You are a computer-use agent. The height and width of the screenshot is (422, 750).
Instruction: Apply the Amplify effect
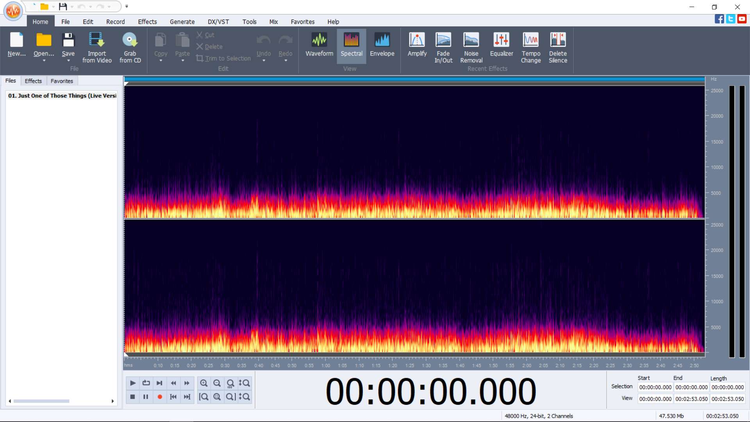(417, 45)
